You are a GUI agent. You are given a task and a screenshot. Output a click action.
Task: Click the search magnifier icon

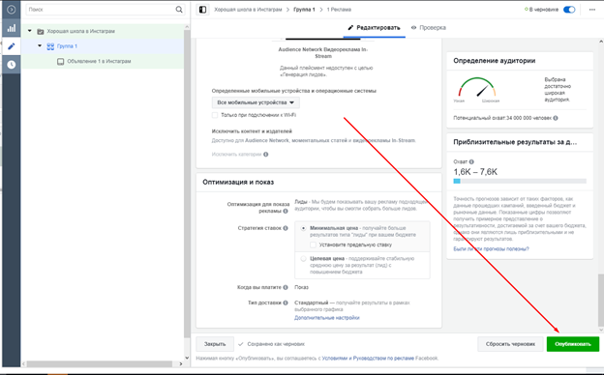[x=179, y=10]
